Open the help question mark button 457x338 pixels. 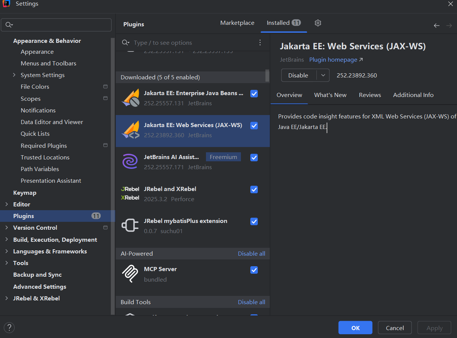[9, 327]
